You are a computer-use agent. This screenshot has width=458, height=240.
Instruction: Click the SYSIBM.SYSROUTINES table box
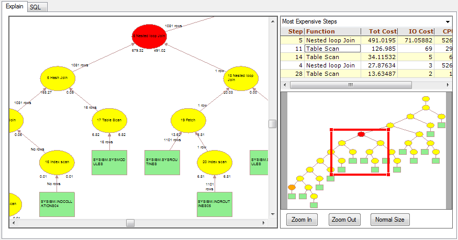(x=162, y=163)
